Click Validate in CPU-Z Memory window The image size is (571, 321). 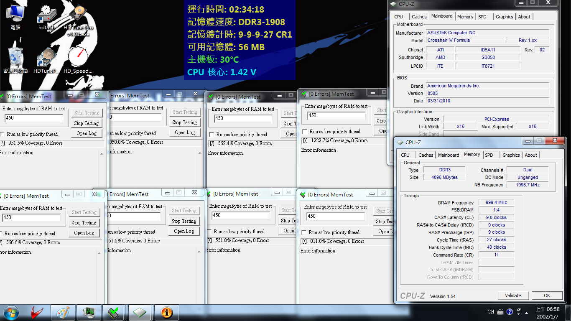pos(513,296)
